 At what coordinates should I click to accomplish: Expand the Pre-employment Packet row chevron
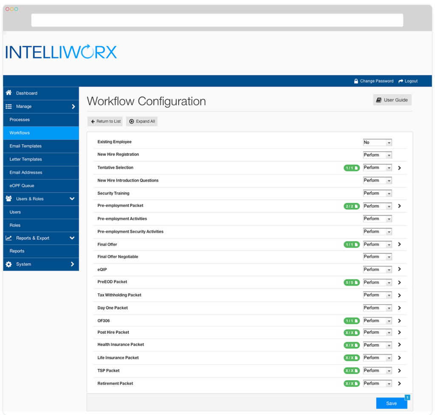pyautogui.click(x=399, y=206)
